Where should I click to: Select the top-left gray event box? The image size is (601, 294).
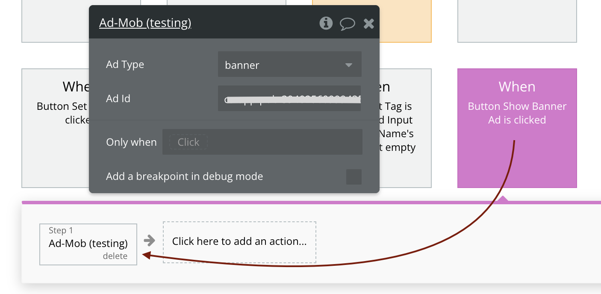pyautogui.click(x=55, y=21)
